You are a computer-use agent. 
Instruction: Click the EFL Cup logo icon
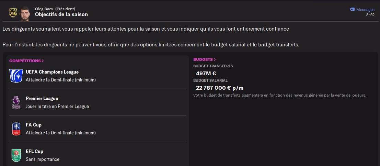point(16,155)
